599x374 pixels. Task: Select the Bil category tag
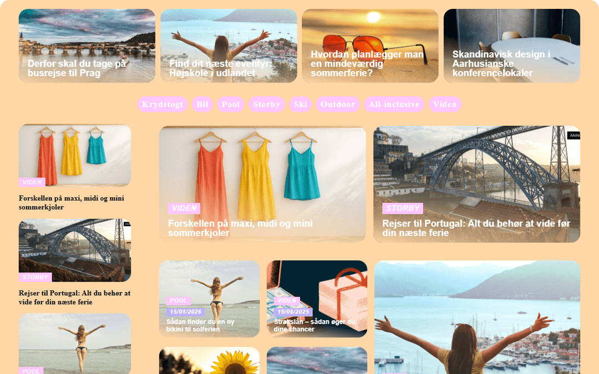[x=202, y=104]
